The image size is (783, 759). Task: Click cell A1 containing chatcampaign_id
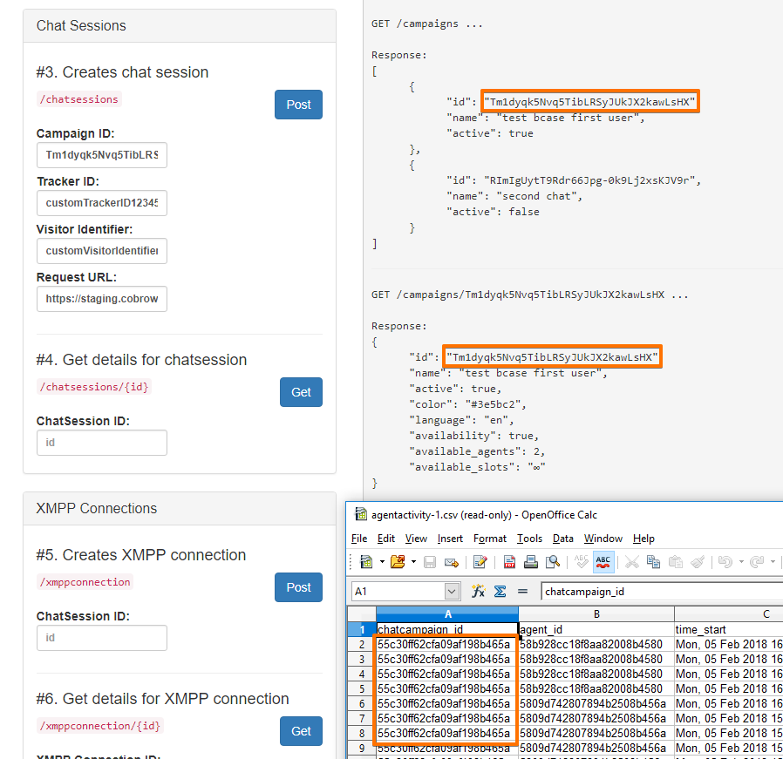point(447,630)
